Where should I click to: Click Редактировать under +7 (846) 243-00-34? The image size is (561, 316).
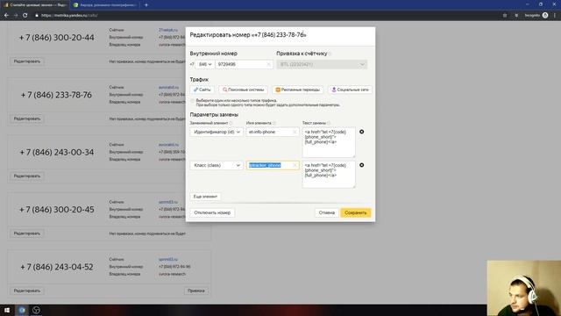(x=27, y=176)
